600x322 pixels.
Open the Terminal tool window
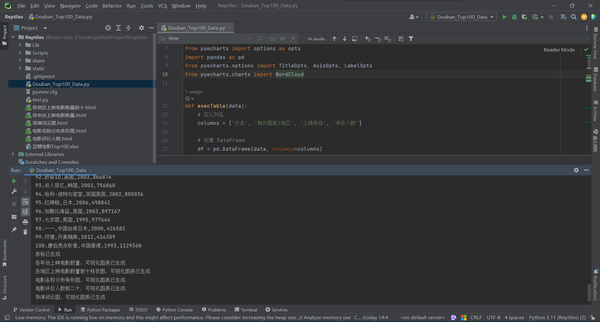[246, 310]
